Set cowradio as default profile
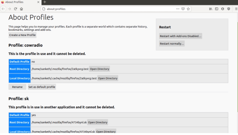The image size is (238, 135). pyautogui.click(x=42, y=87)
